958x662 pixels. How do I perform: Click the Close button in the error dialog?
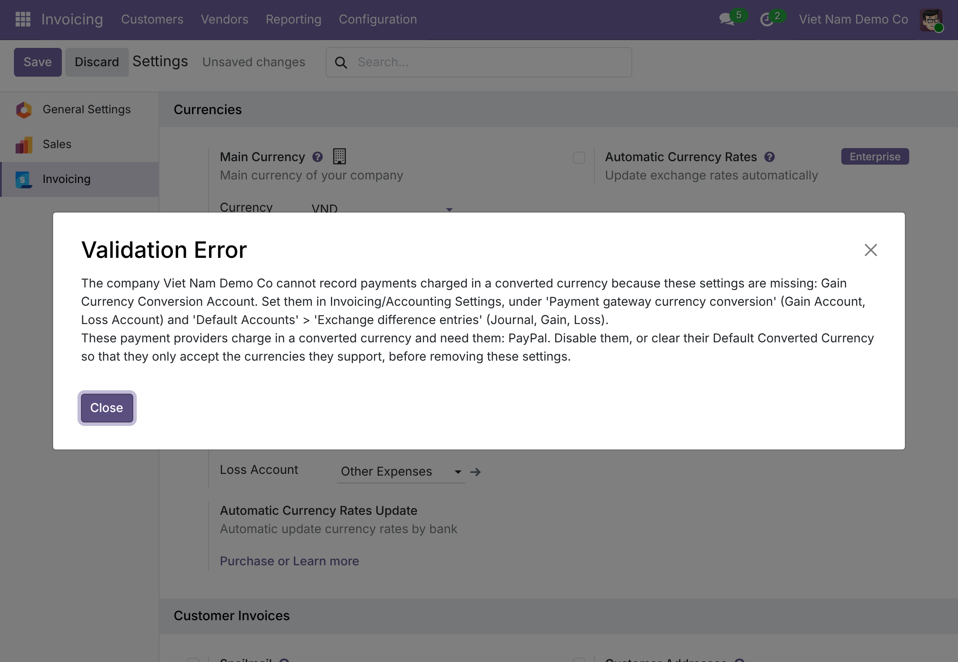coord(107,408)
